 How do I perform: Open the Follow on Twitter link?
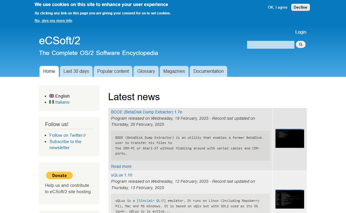pos(66,135)
